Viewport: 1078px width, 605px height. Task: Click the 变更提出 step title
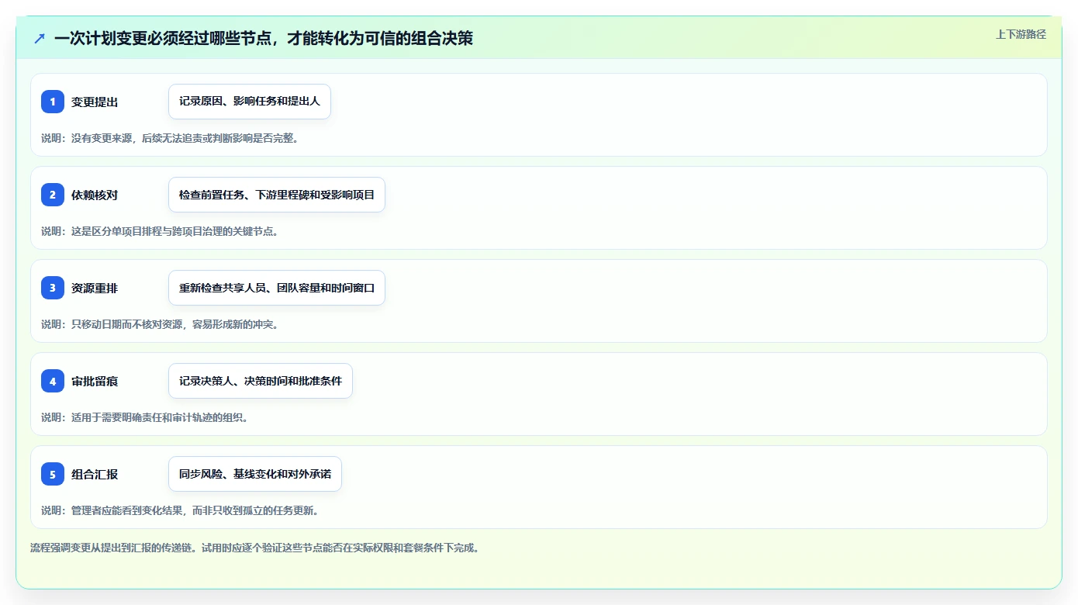(x=95, y=102)
